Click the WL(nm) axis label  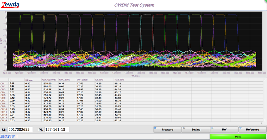(136, 76)
